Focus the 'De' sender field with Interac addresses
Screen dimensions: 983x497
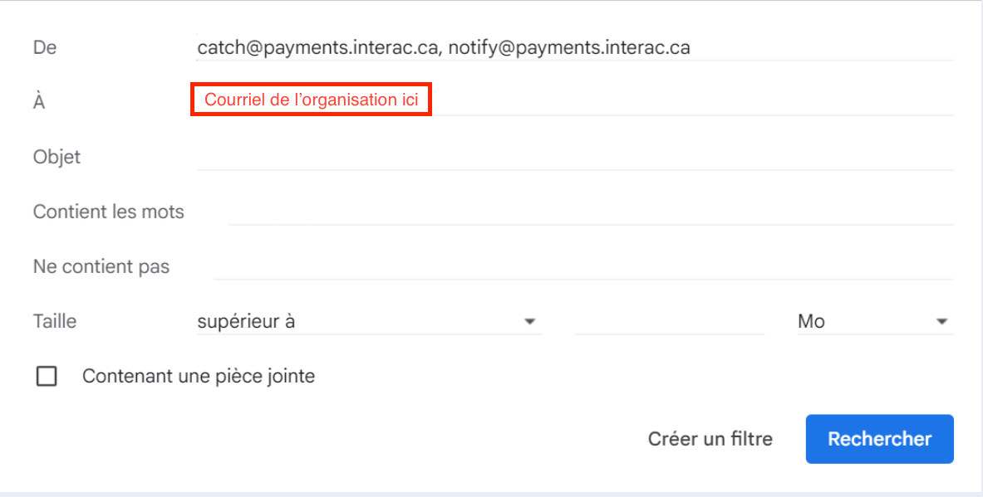[573, 48]
